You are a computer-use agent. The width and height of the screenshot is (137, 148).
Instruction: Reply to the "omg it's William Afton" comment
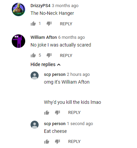(x=74, y=113)
